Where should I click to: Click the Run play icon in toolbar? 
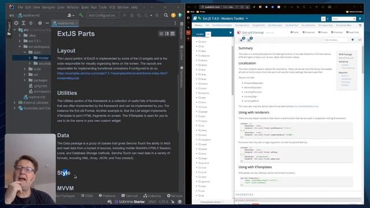point(125,16)
